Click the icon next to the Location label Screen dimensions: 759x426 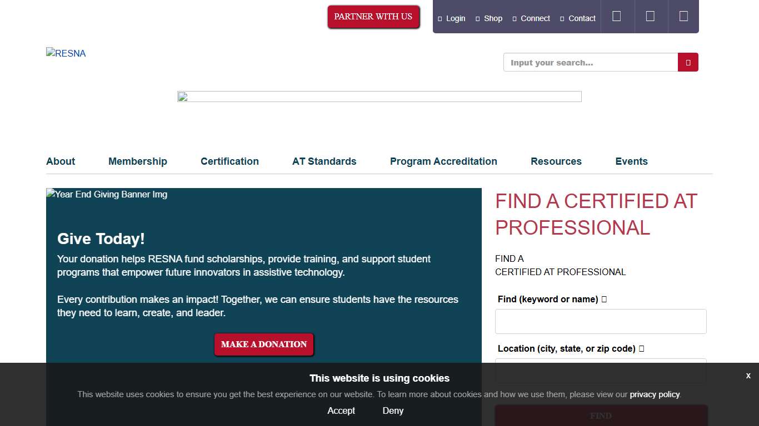tap(641, 349)
